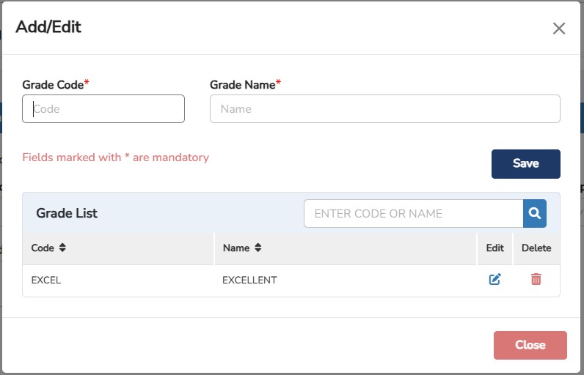Image resolution: width=584 pixels, height=375 pixels.
Task: Click the magnifier search button
Action: point(535,214)
